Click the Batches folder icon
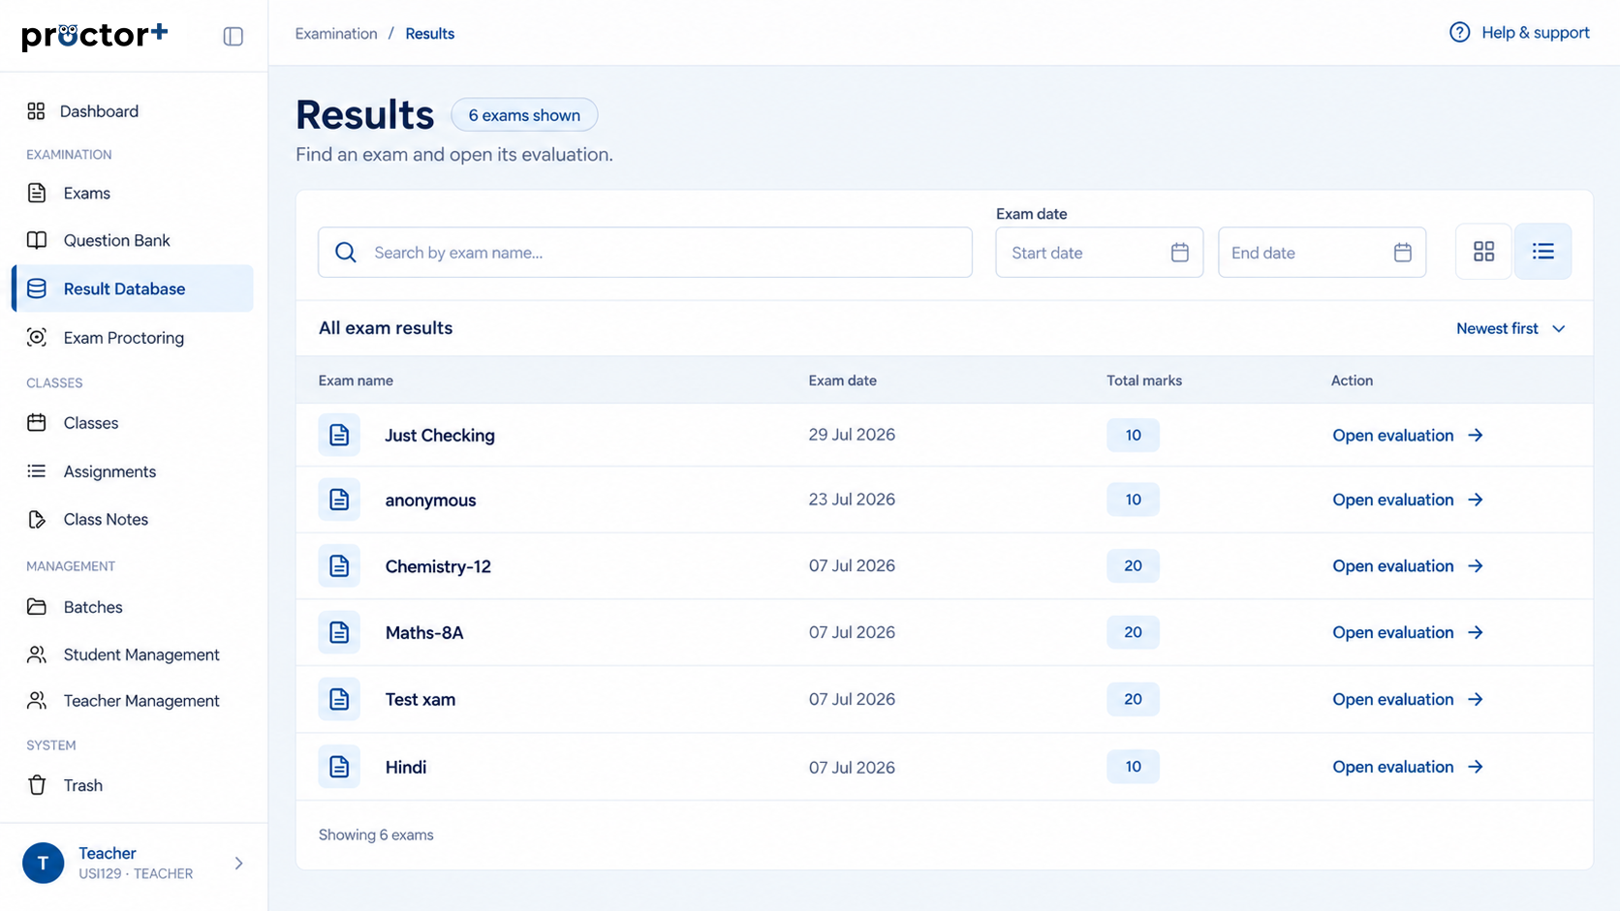Viewport: 1620px width, 911px height. pos(37,607)
